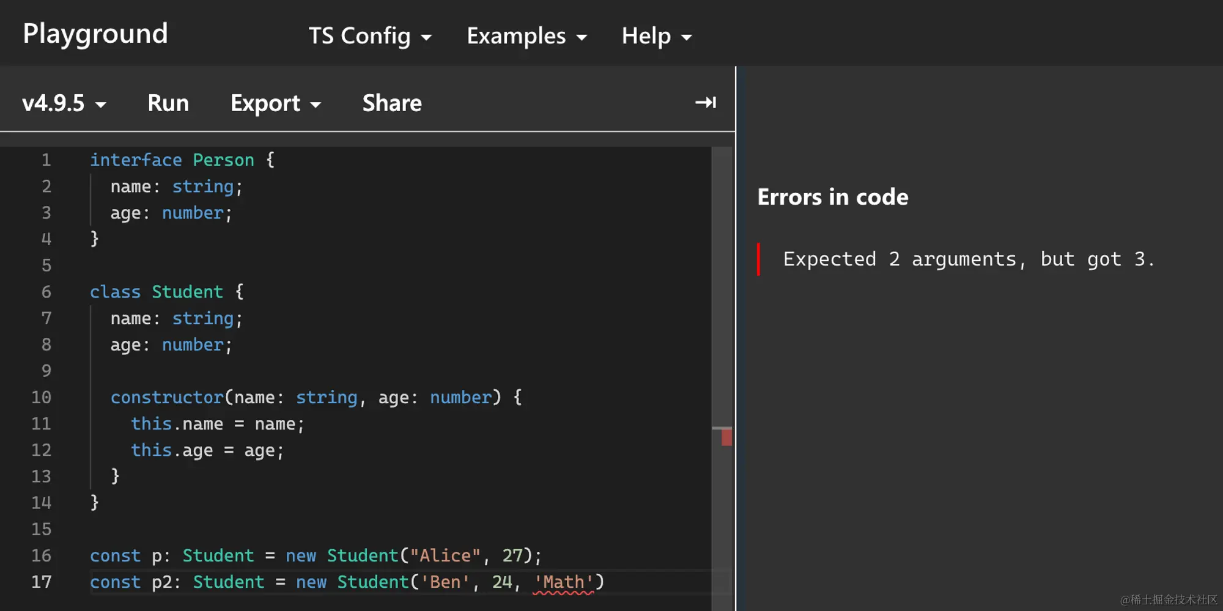Run the code

pyautogui.click(x=168, y=103)
